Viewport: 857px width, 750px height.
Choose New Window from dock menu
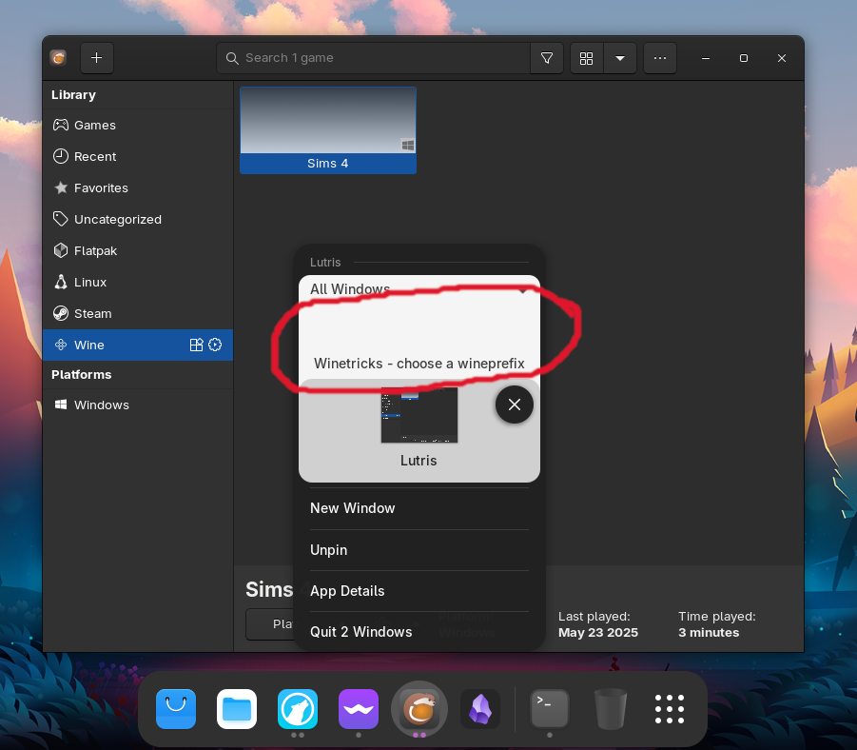click(x=419, y=508)
